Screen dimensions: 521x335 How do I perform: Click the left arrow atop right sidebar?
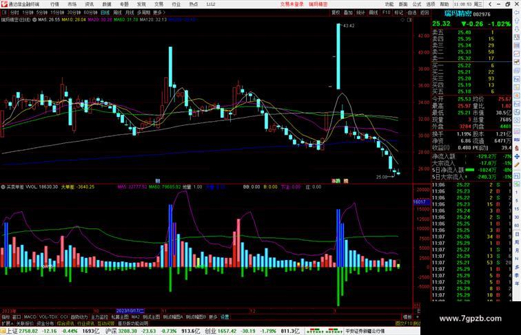pyautogui.click(x=517, y=12)
